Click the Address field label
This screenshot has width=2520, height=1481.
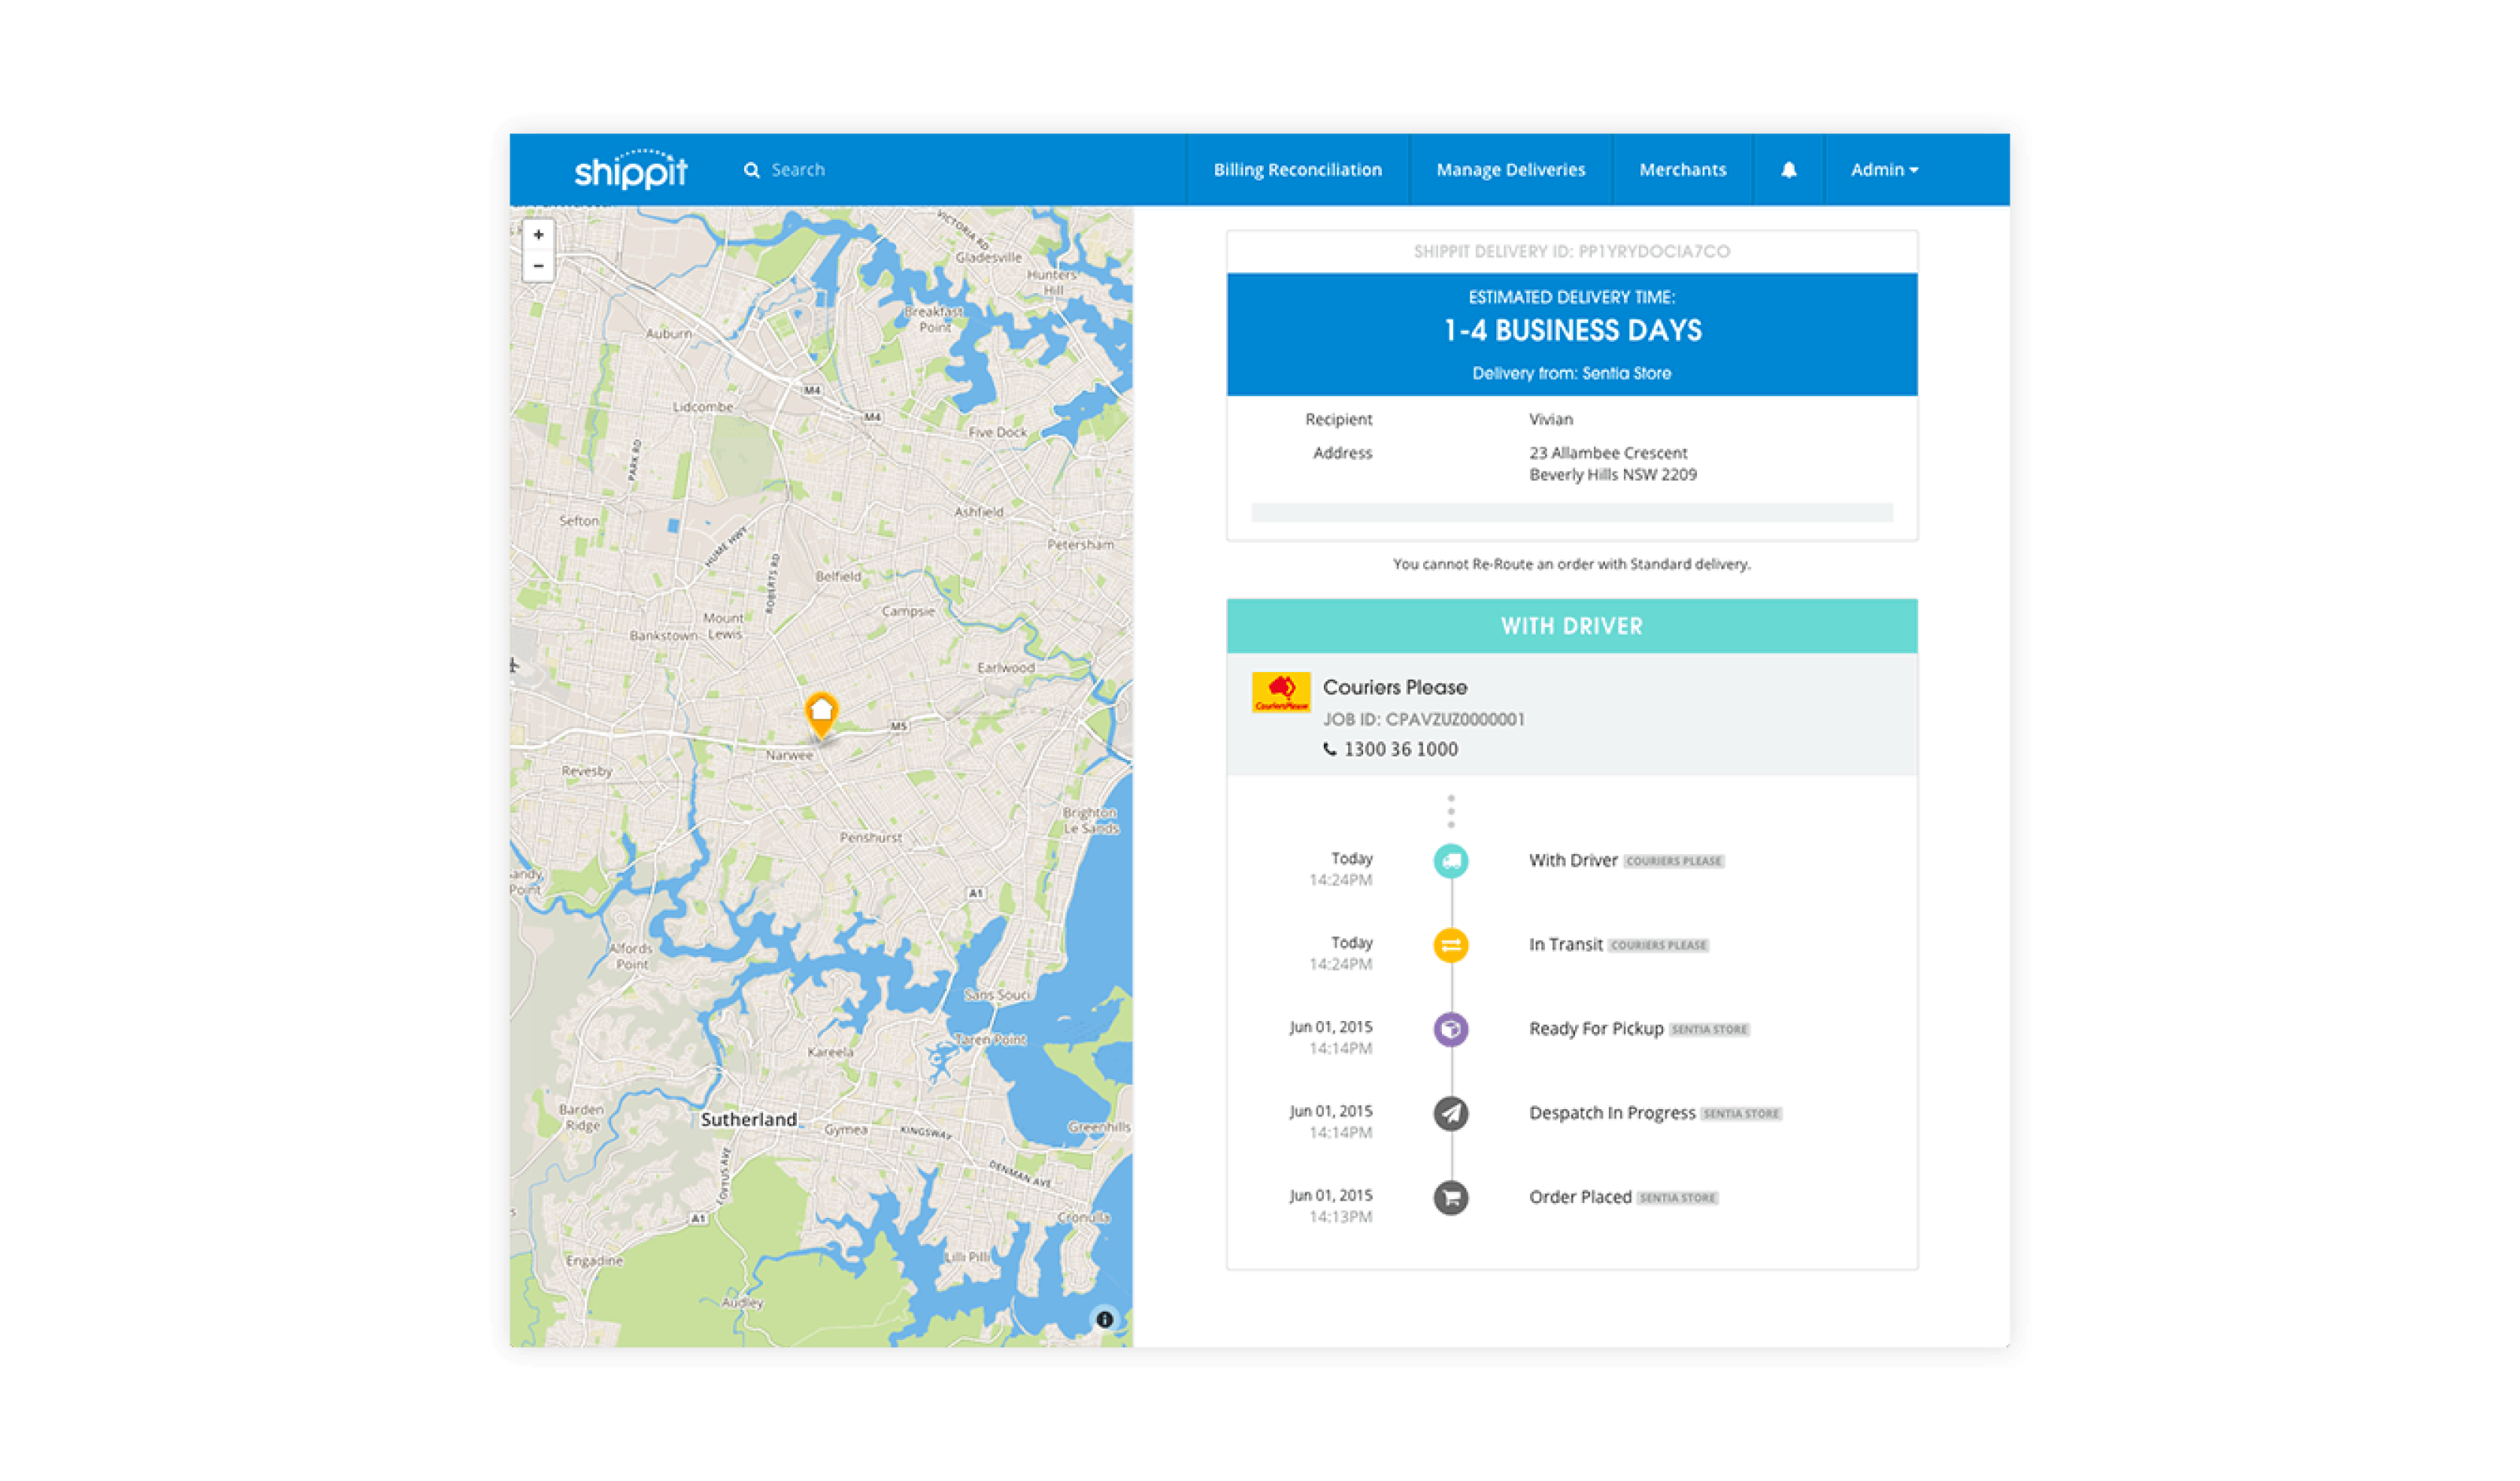pyautogui.click(x=1342, y=453)
